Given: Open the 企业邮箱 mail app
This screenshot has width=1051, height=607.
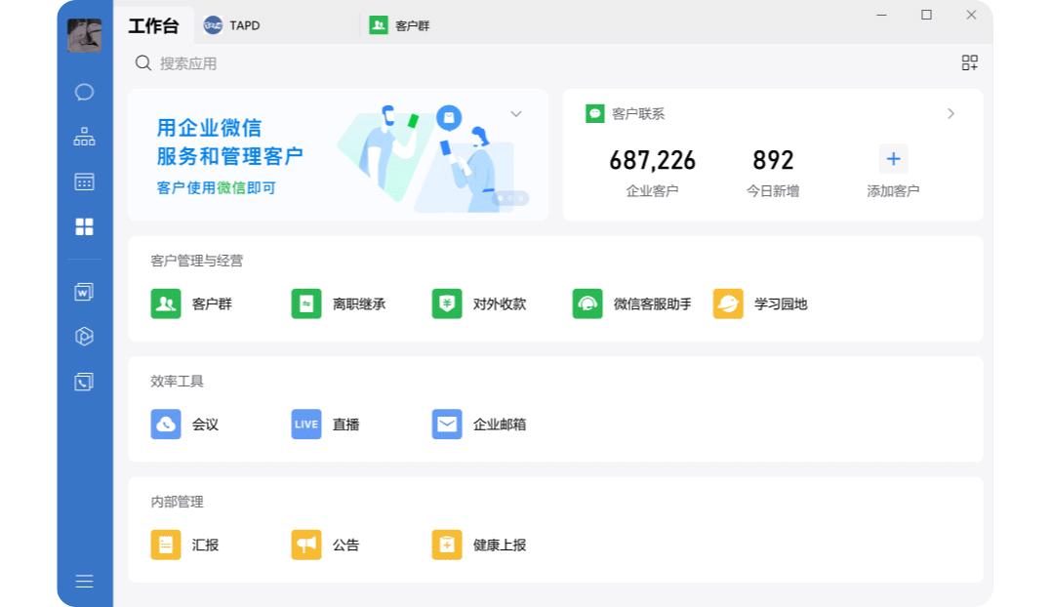Looking at the screenshot, I should pyautogui.click(x=479, y=425).
